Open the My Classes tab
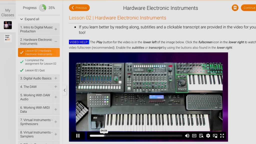Image resolution: width=256 pixels, height=144 pixels. pyautogui.click(x=8, y=12)
